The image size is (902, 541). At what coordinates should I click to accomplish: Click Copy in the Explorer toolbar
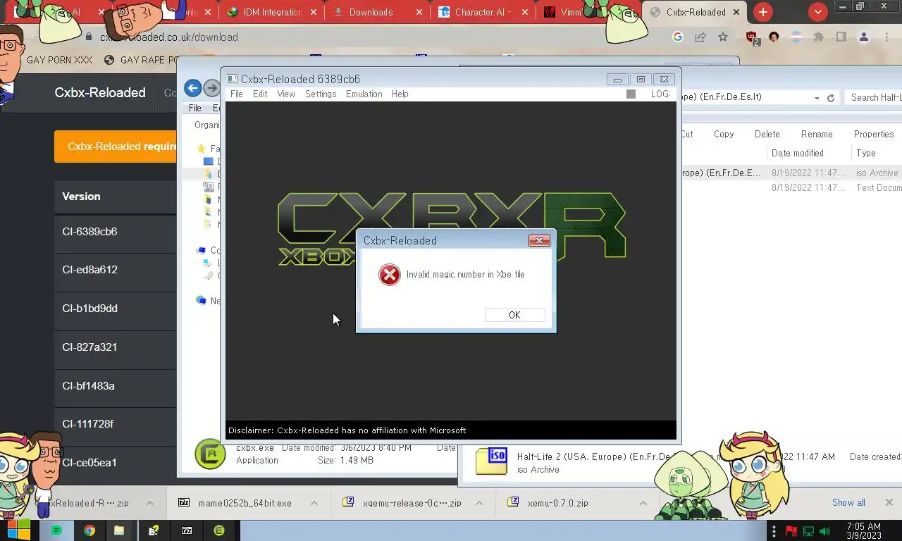click(724, 134)
